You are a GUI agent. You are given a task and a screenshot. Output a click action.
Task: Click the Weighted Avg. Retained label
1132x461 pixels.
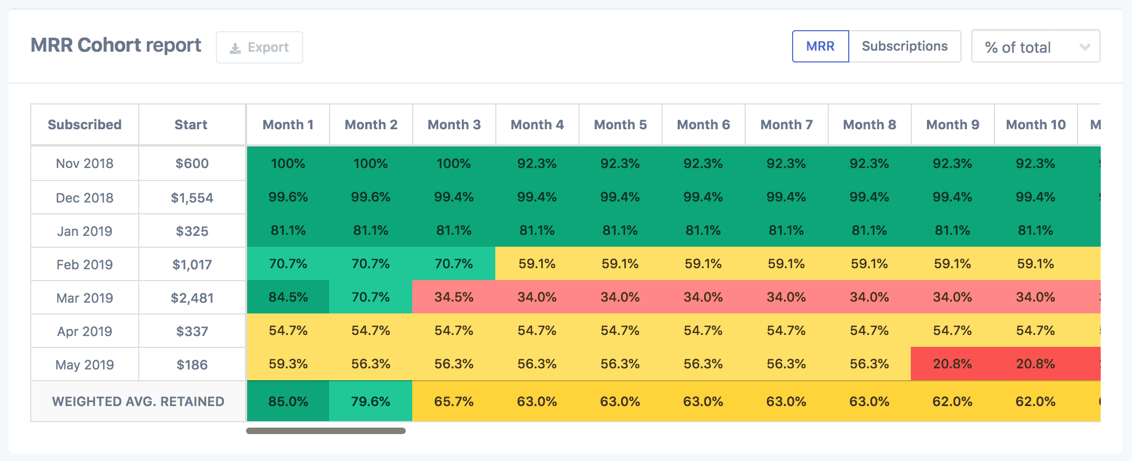coord(138,402)
